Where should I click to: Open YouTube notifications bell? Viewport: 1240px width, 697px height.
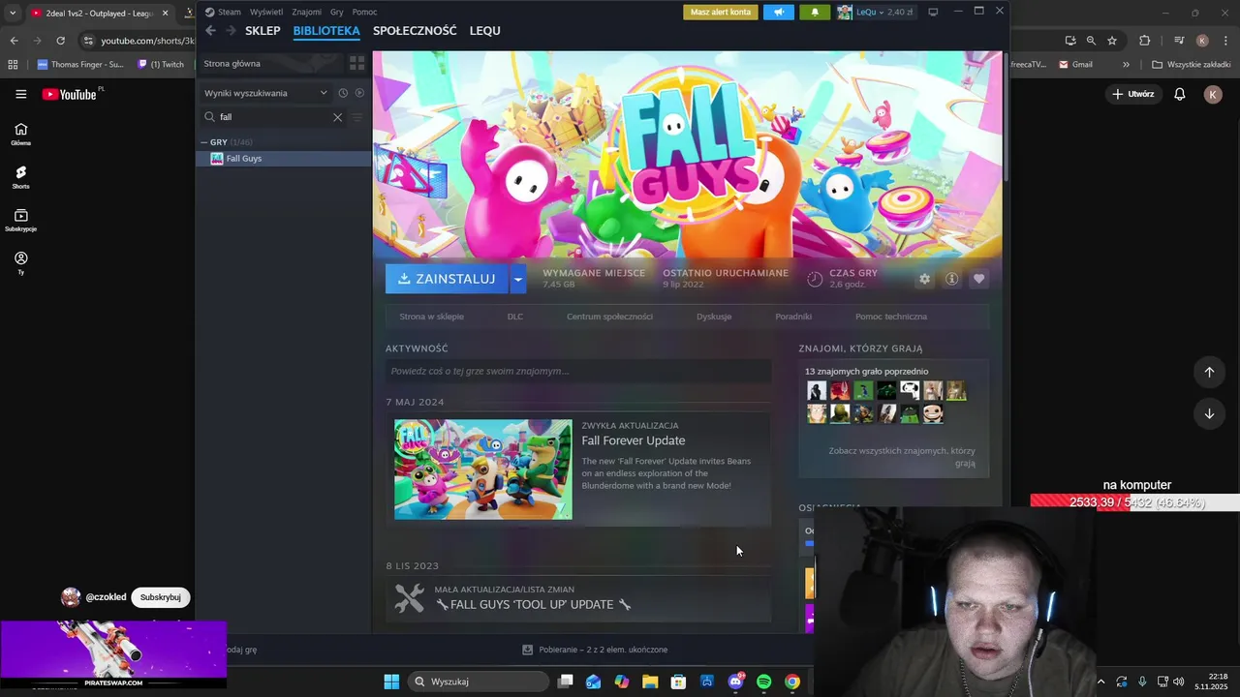(1179, 94)
